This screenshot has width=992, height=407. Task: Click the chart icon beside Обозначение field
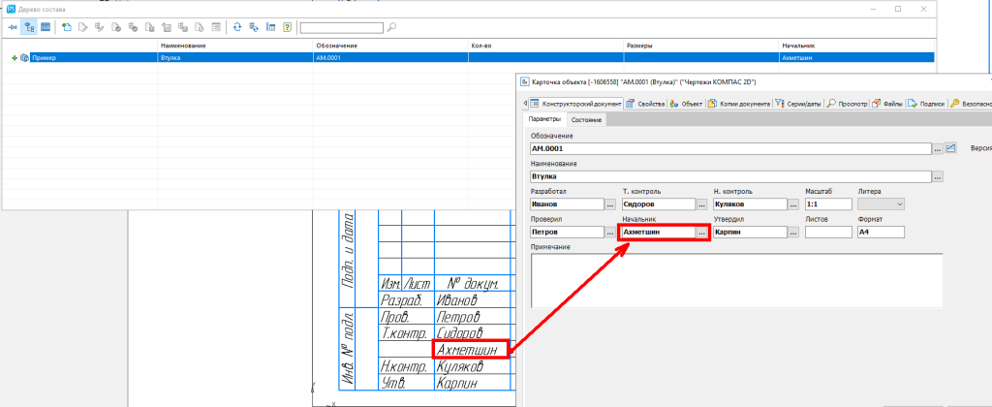(951, 148)
